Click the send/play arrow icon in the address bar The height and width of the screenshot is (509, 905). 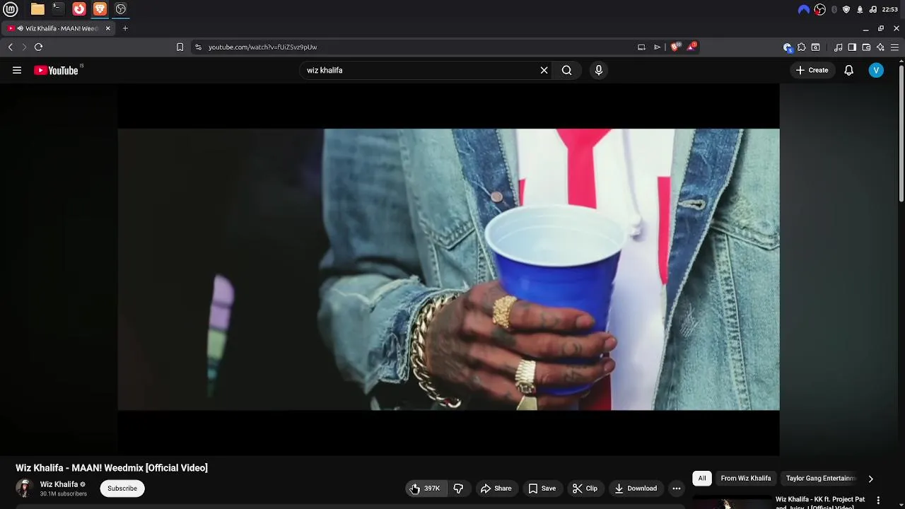point(657,47)
